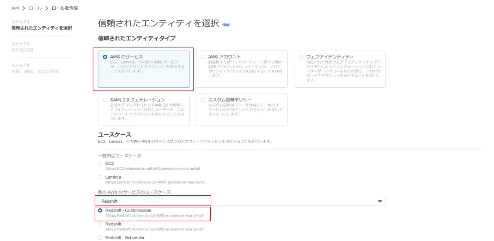Click 'Allows EC2 instances to call AWS services' text
494x241 pixels.
click(x=153, y=169)
